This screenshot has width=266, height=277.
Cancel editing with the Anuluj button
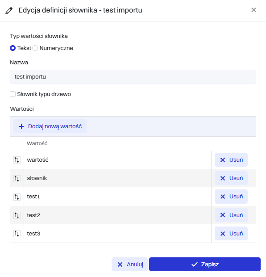click(x=129, y=264)
